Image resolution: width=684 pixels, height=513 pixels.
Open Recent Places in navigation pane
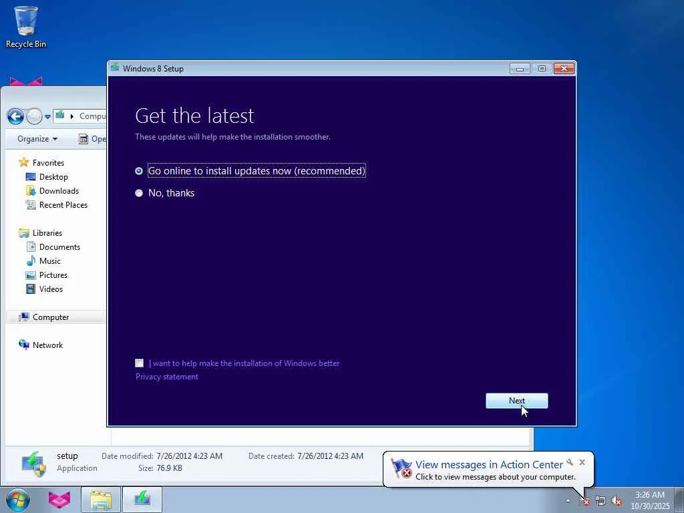(x=63, y=204)
